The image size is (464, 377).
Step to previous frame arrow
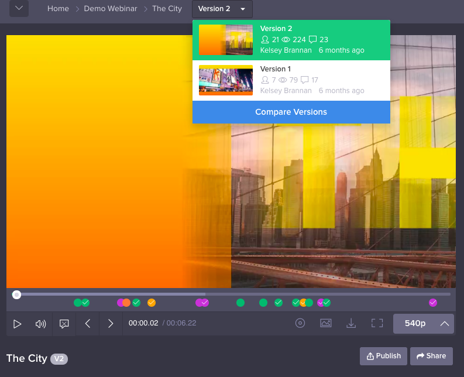pos(88,324)
